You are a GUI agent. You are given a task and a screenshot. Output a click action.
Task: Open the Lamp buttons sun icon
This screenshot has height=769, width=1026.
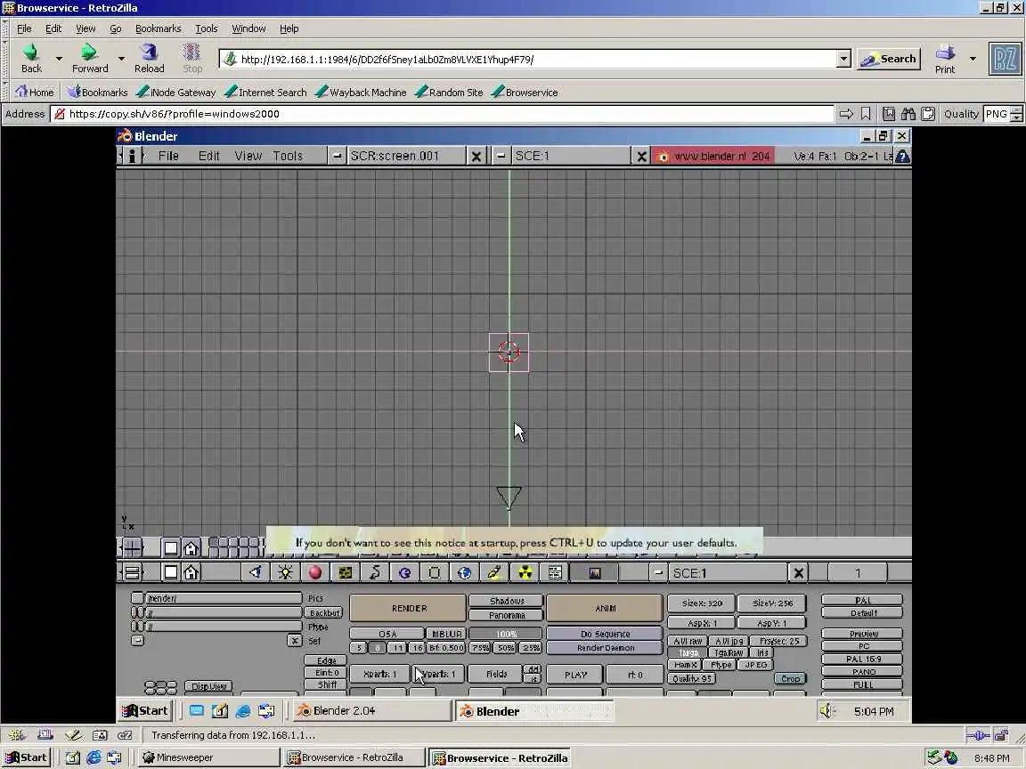tap(285, 573)
